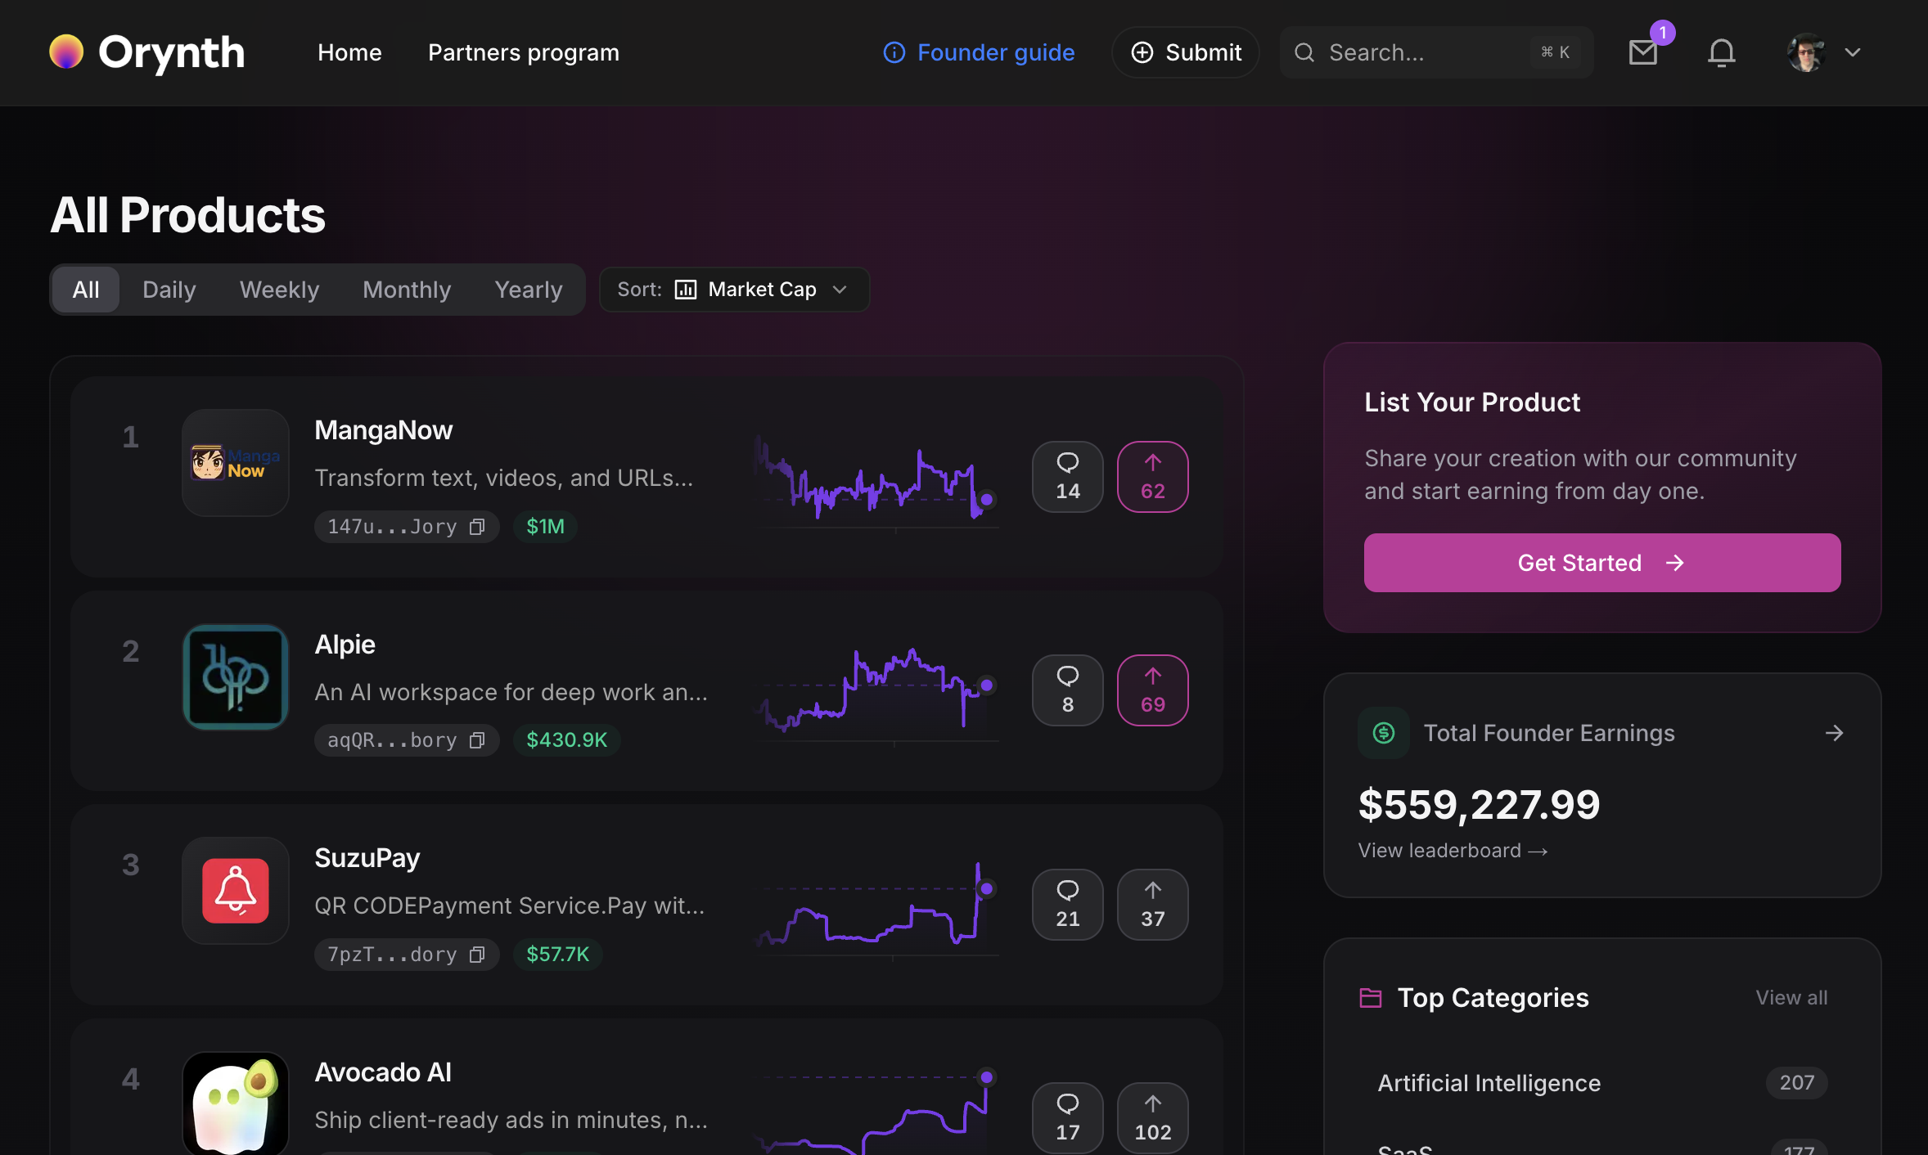The width and height of the screenshot is (1928, 1155).
Task: Copy SuzuPay address 7pzT...dory
Action: pyautogui.click(x=477, y=955)
